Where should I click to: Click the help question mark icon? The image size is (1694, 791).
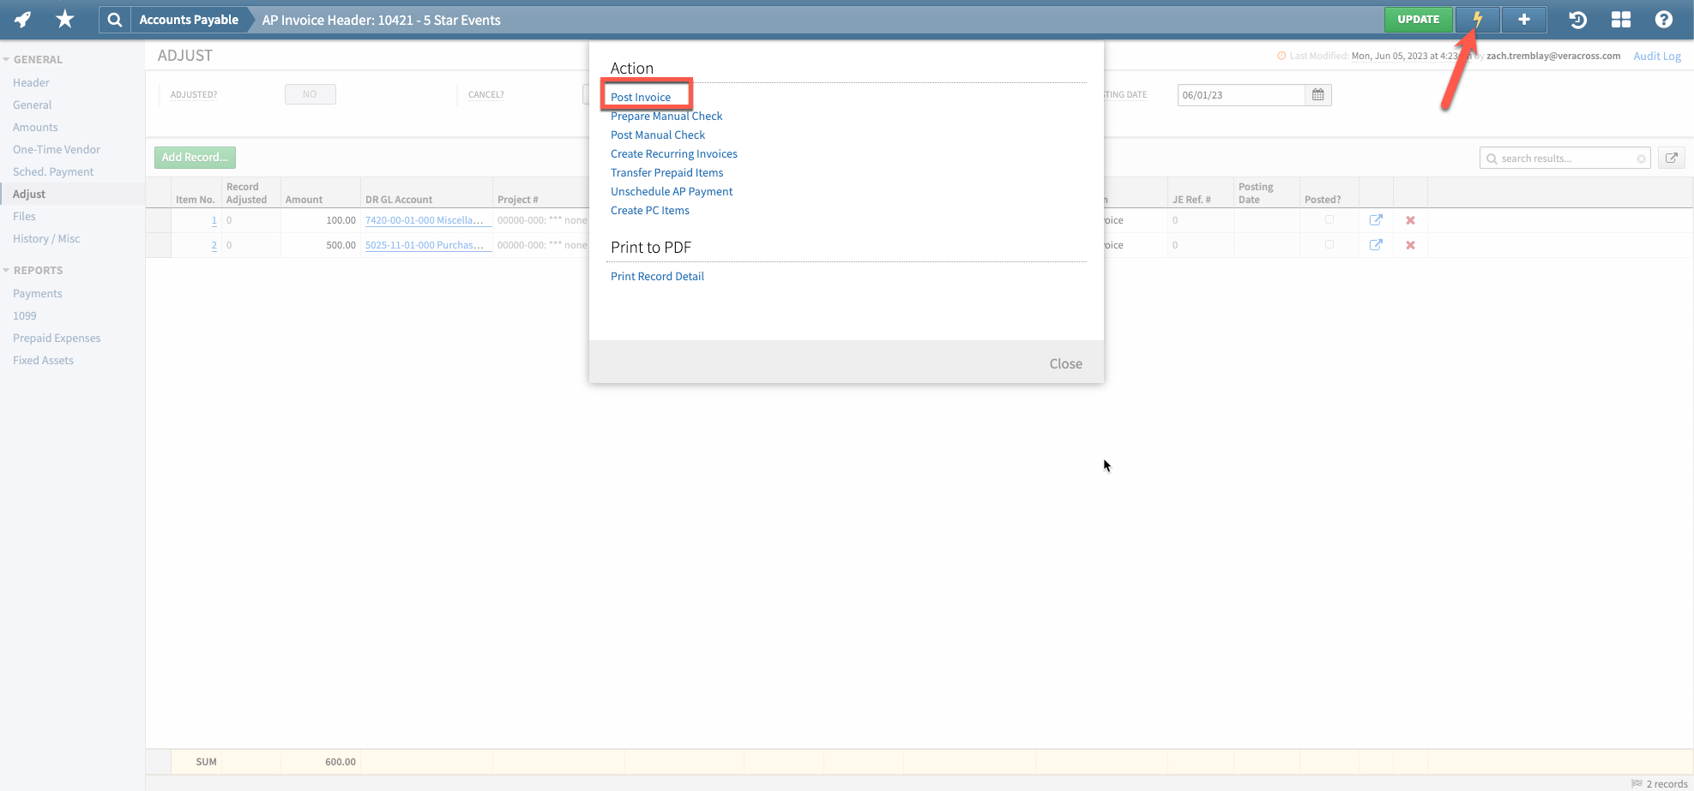click(x=1663, y=19)
